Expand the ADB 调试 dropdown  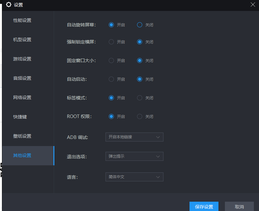coord(134,137)
